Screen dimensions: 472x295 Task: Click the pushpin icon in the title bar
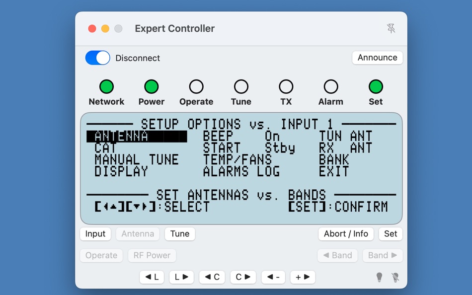click(391, 28)
